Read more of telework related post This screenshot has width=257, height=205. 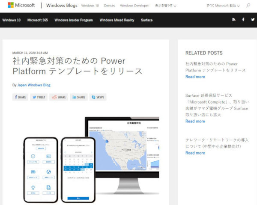195,153
